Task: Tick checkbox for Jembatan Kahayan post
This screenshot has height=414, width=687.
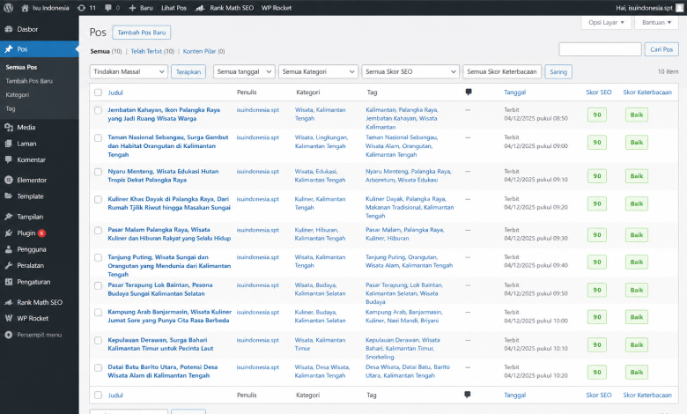Action: (x=98, y=110)
